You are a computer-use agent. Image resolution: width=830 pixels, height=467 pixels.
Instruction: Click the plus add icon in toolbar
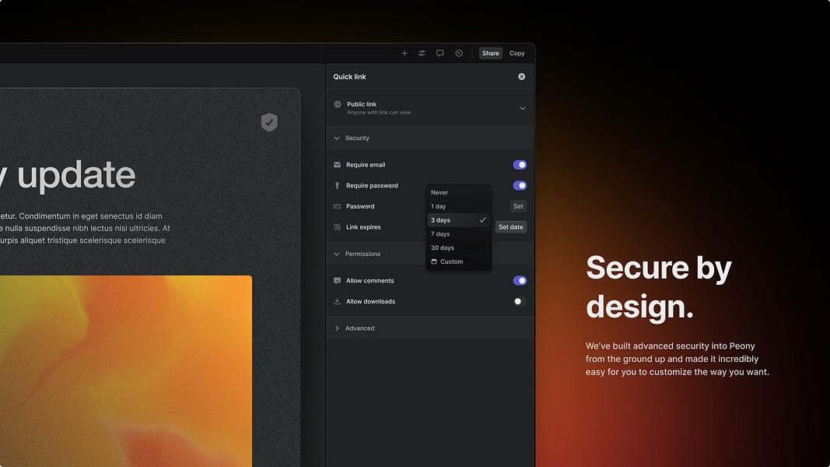point(404,53)
